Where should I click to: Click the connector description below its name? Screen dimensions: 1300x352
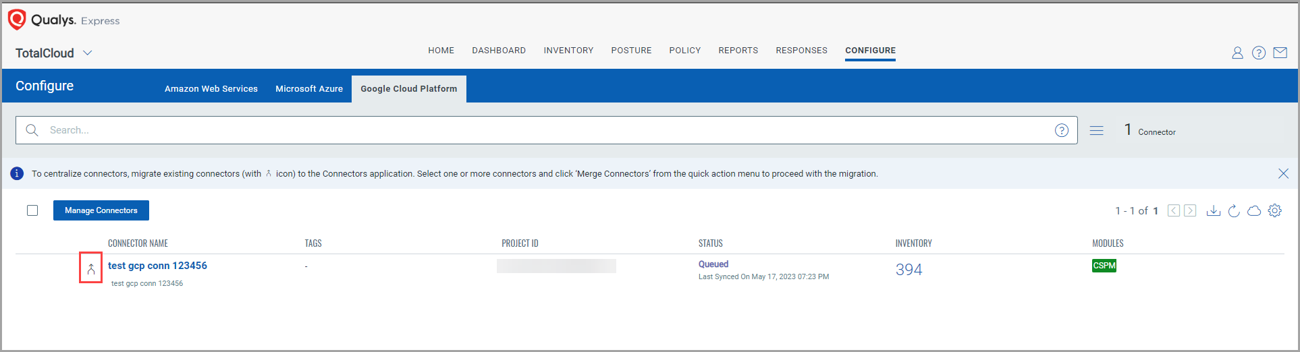pyautogui.click(x=147, y=283)
